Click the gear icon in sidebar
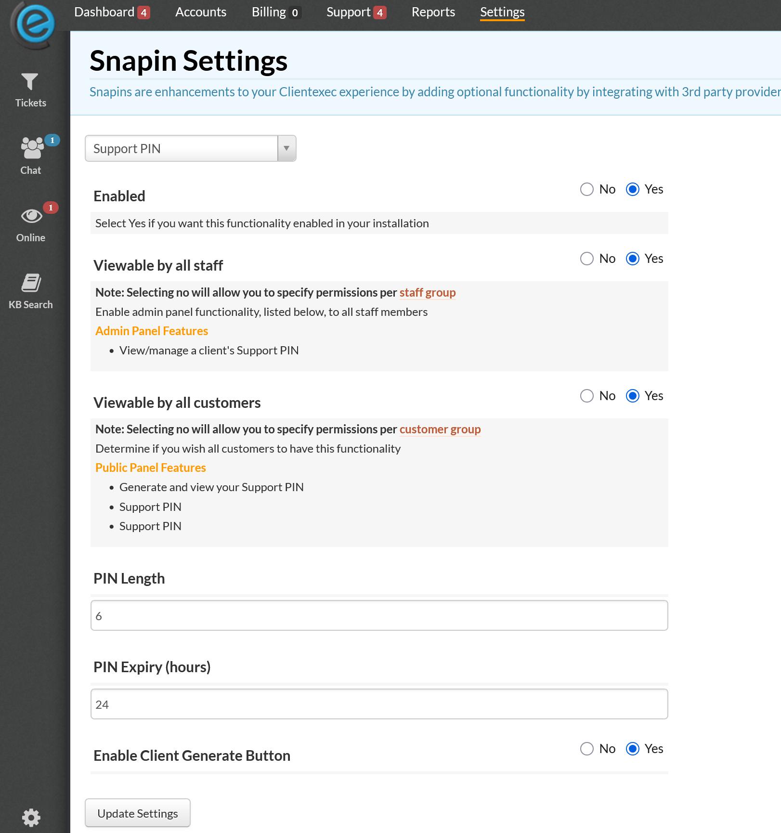781x833 pixels. 31,817
